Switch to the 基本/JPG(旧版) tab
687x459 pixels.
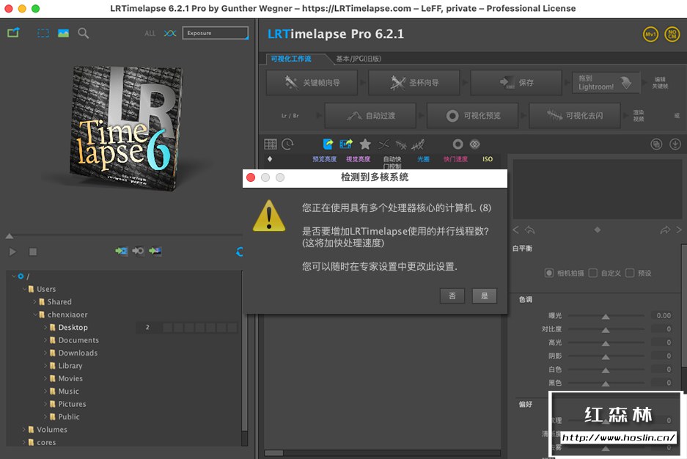click(359, 59)
